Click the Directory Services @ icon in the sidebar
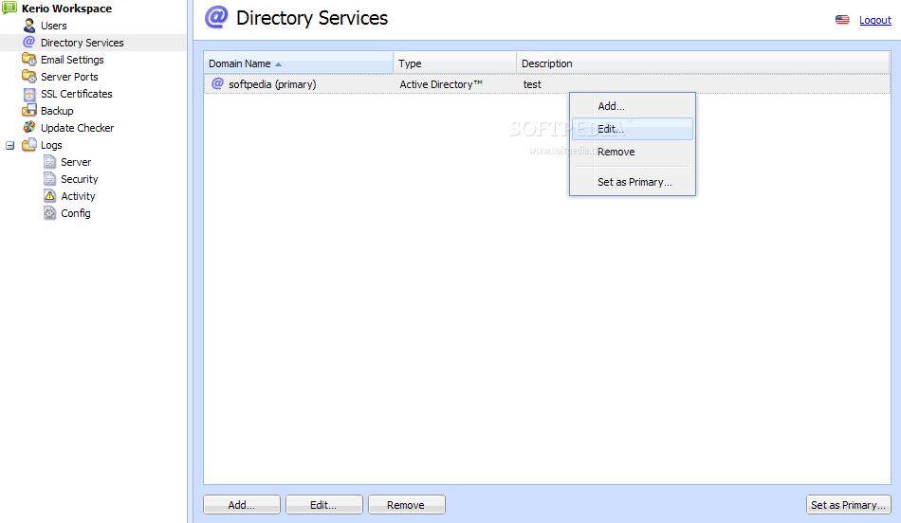901x523 pixels. click(28, 42)
